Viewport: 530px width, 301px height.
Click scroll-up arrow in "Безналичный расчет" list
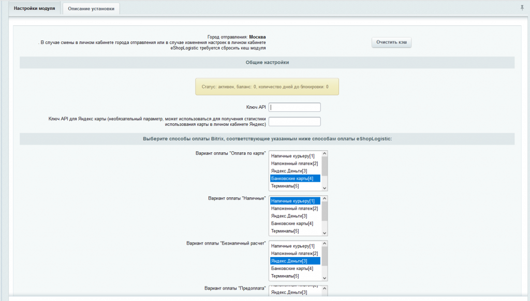pyautogui.click(x=325, y=244)
